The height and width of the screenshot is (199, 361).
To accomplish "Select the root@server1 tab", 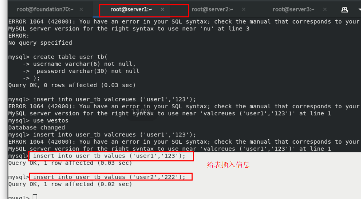I will tap(131, 9).
